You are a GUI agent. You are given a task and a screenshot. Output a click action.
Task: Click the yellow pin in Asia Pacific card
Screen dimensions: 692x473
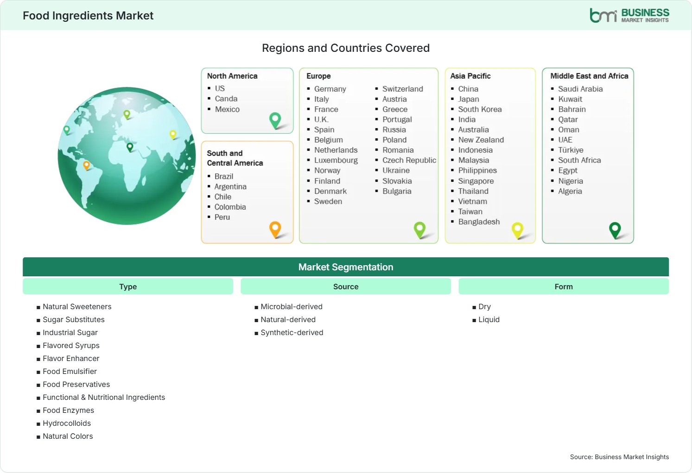517,230
